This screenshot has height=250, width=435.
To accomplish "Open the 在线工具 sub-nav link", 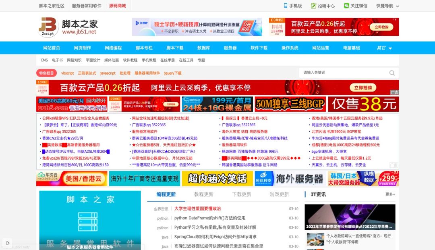I will pyautogui.click(x=186, y=60).
